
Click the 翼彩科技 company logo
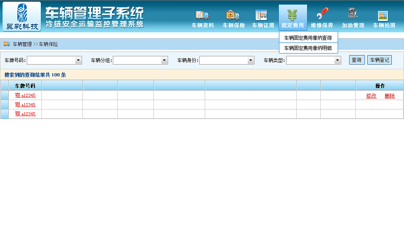click(x=22, y=17)
